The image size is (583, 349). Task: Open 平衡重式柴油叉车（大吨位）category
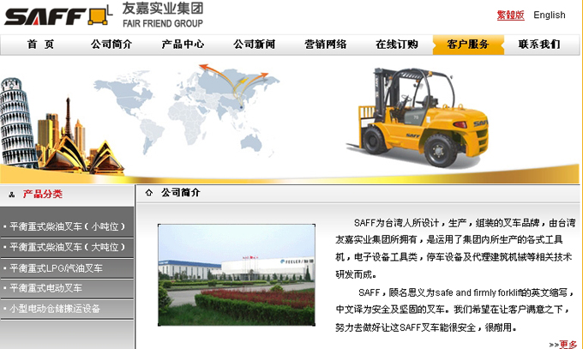click(67, 247)
